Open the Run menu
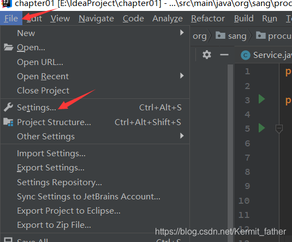Image resolution: width=292 pixels, height=242 pixels. point(270,19)
